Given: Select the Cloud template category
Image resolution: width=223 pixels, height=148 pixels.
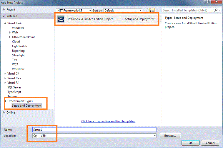Looking at the screenshot, I should [x=16, y=42].
